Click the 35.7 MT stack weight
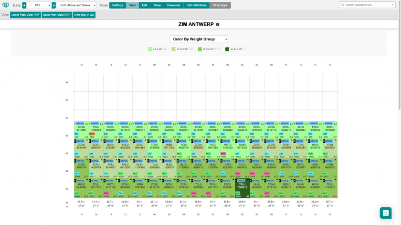The image size is (401, 225). [x=330, y=202]
